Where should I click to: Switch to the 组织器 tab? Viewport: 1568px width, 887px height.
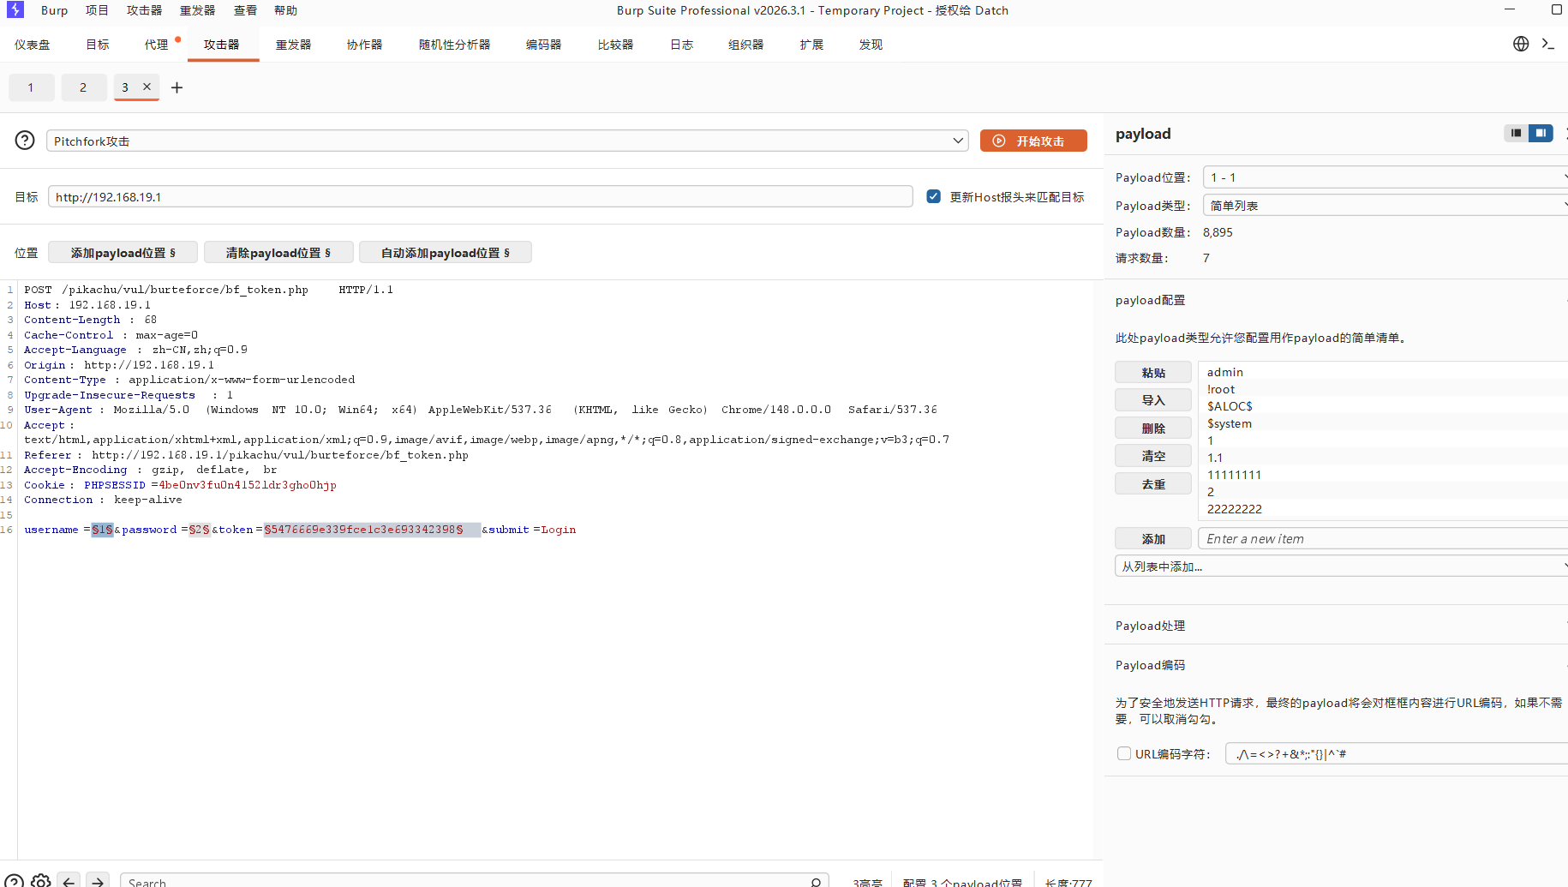point(745,45)
